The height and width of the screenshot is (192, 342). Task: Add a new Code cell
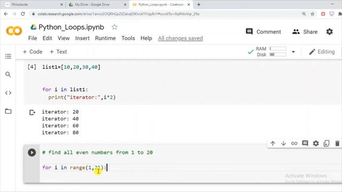pyautogui.click(x=33, y=52)
